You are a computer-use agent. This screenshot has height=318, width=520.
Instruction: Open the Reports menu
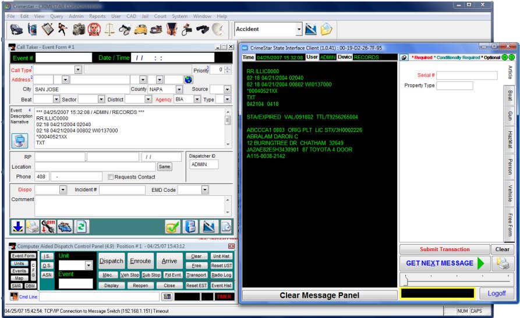pyautogui.click(x=97, y=16)
